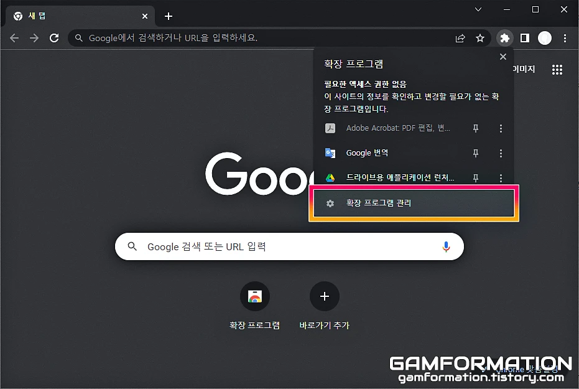Viewport: 579px width, 389px height.
Task: Open 확장 프로그램 관리
Action: 414,203
